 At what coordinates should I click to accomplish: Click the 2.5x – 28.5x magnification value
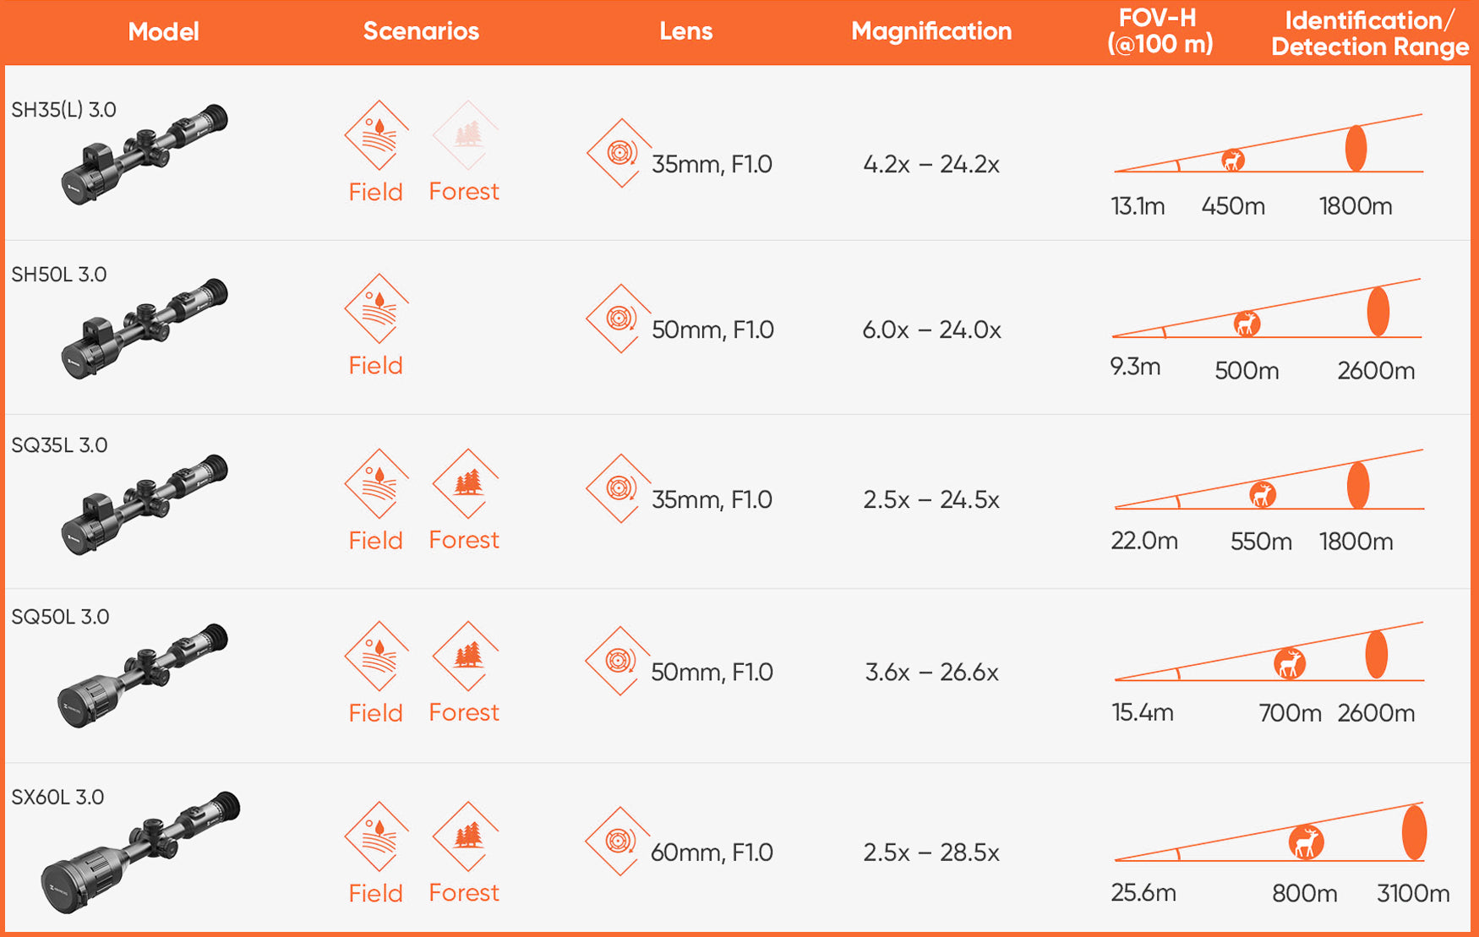931,853
